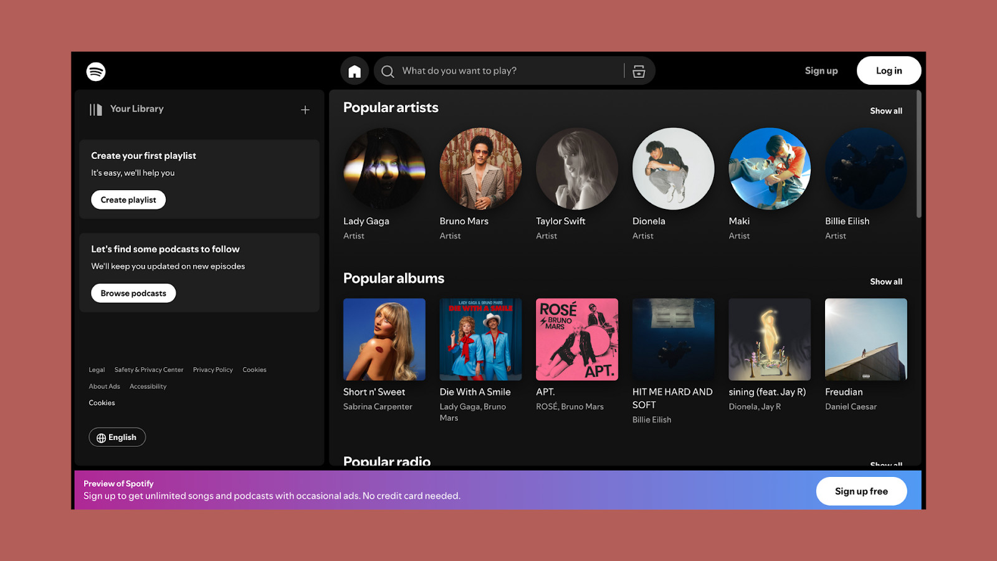Click Browse podcasts button
This screenshot has width=997, height=561.
[133, 293]
